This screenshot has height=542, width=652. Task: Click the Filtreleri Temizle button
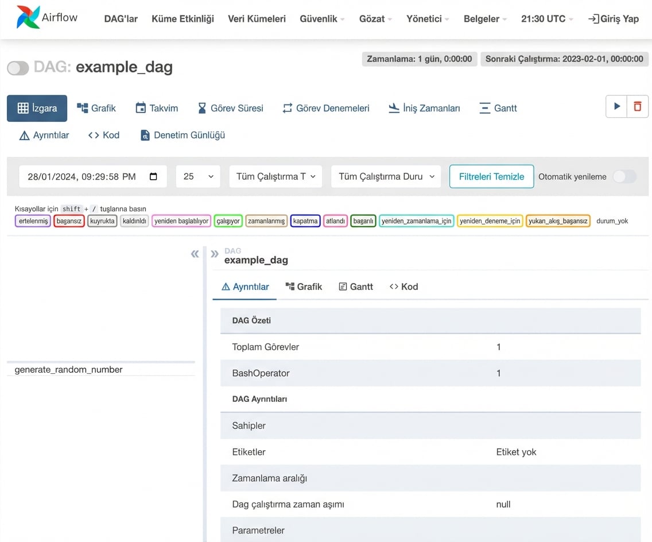point(491,177)
